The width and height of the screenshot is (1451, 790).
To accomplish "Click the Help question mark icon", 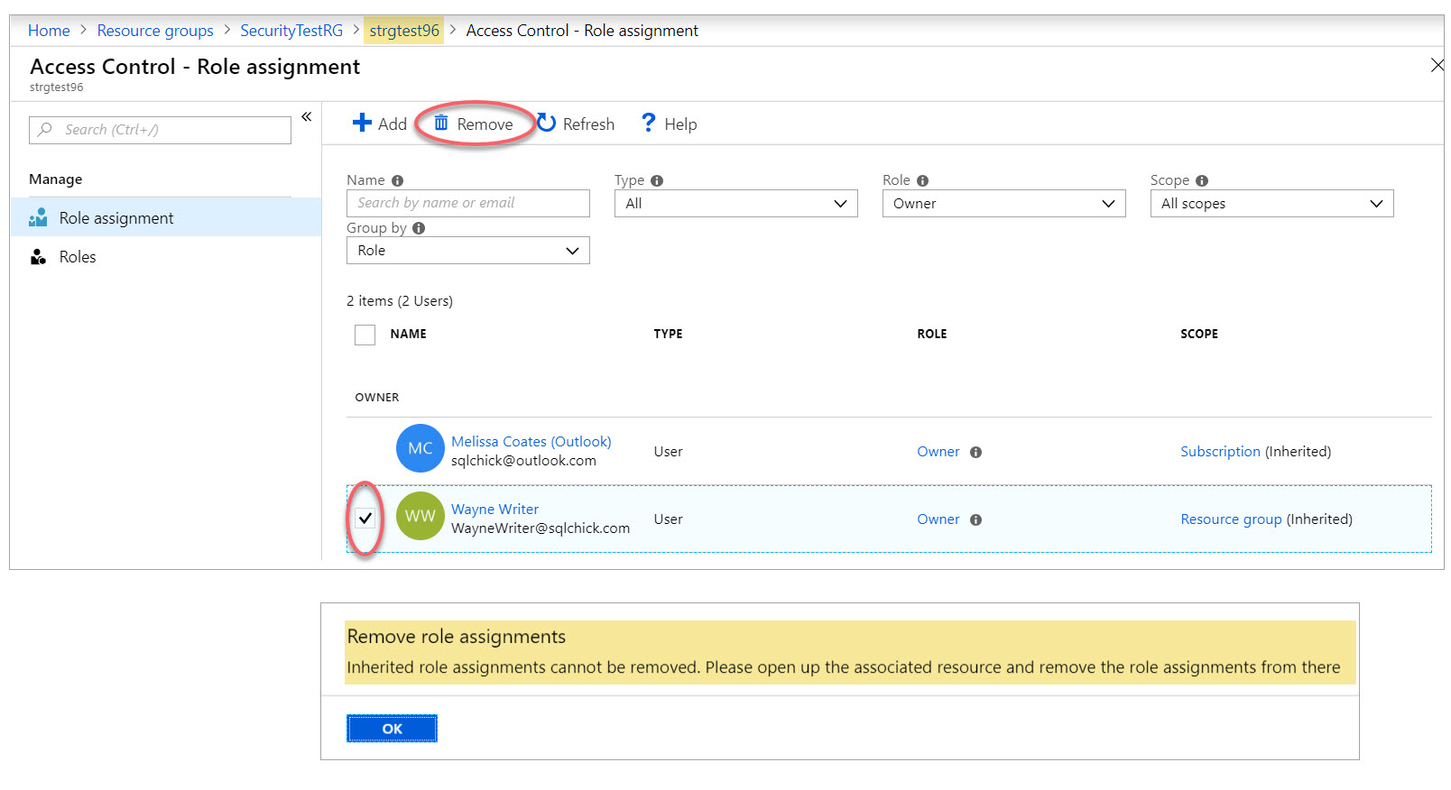I will pos(648,123).
